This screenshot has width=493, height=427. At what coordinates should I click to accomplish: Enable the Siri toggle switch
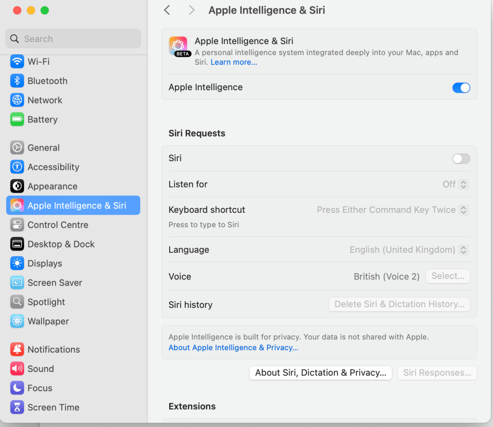[x=461, y=159]
